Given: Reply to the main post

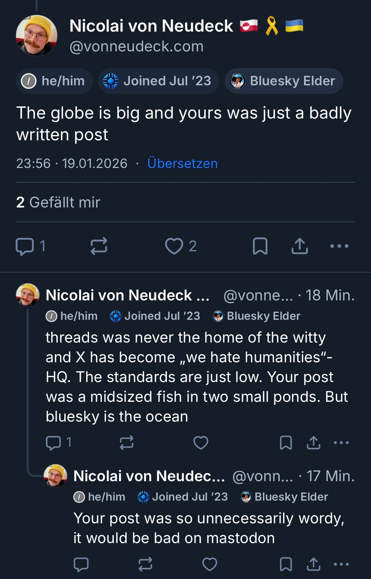Looking at the screenshot, I should tap(25, 246).
